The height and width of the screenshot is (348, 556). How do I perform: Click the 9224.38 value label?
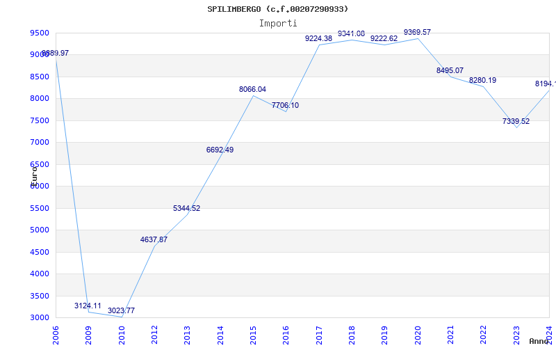[318, 39]
